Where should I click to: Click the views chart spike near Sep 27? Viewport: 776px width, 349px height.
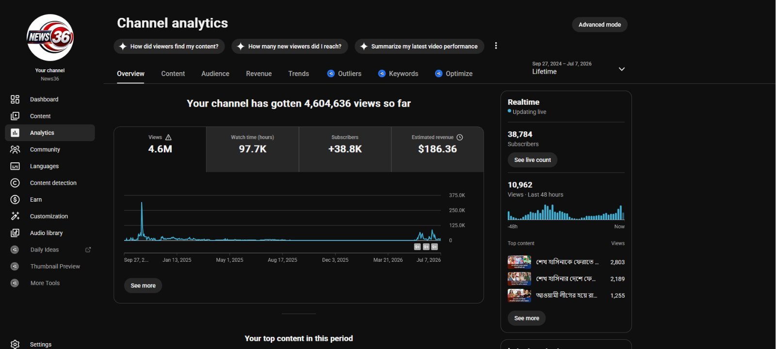(x=142, y=221)
